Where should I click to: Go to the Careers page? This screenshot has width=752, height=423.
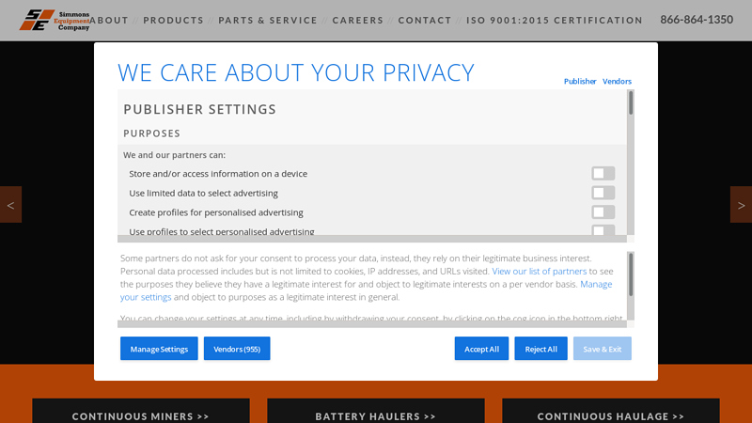(x=357, y=20)
